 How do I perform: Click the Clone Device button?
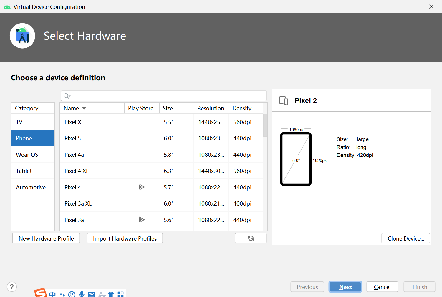(x=406, y=238)
